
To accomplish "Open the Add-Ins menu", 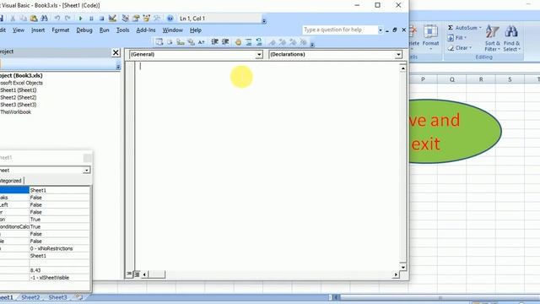I will tap(146, 30).
